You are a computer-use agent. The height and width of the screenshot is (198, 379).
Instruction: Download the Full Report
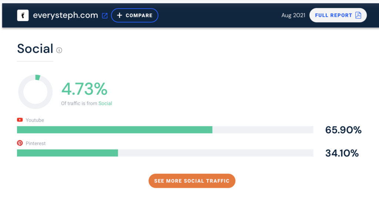point(338,15)
